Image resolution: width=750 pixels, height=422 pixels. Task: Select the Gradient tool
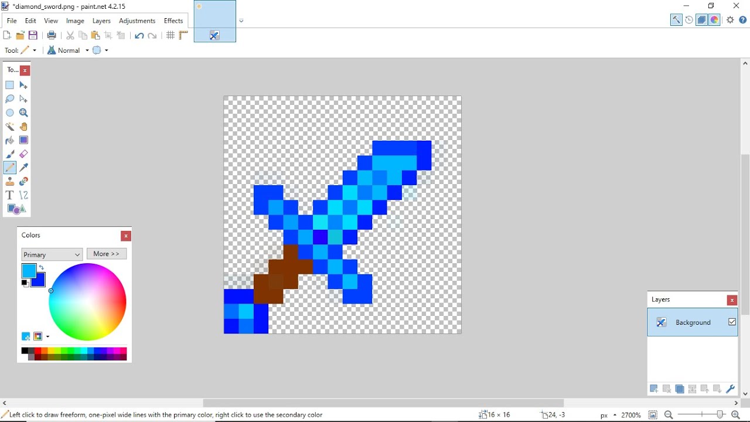[24, 141]
